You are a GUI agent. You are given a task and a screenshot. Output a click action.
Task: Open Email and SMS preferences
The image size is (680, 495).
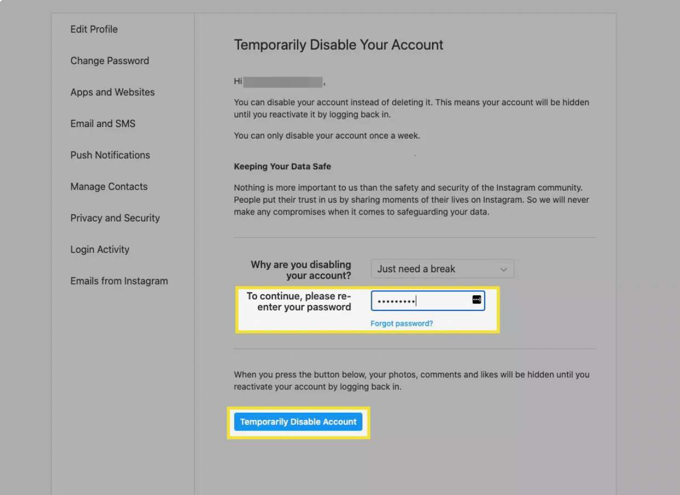103,123
